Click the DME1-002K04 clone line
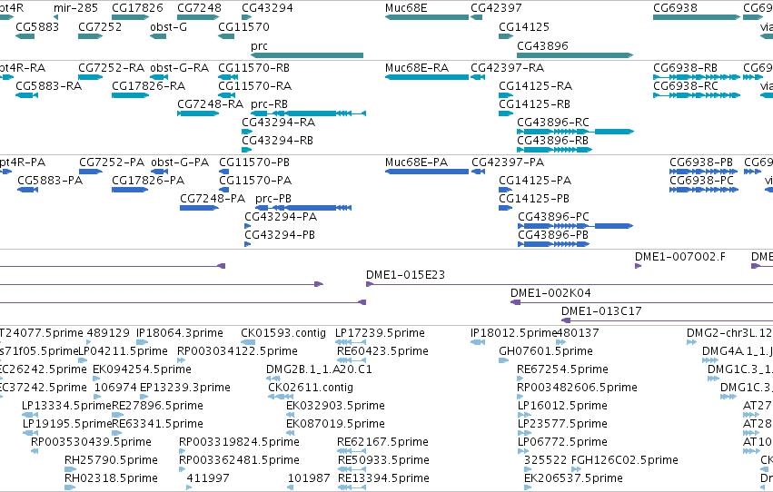The image size is (773, 492). click(642, 302)
